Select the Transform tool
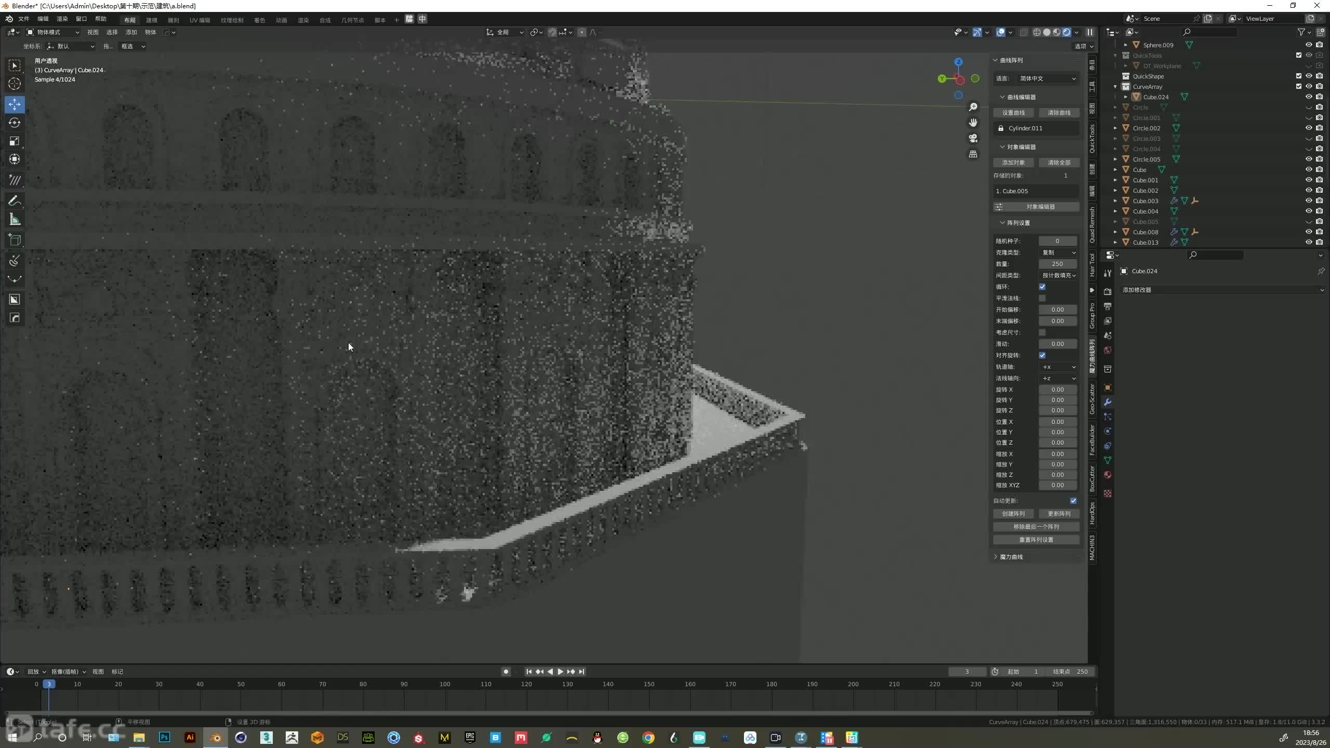The height and width of the screenshot is (748, 1330). pos(15,159)
